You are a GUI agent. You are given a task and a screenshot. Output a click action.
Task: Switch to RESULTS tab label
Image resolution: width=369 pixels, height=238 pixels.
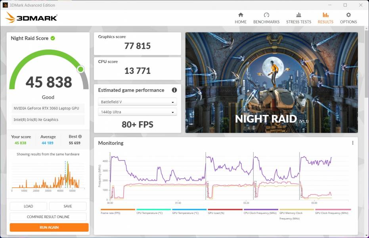325,22
